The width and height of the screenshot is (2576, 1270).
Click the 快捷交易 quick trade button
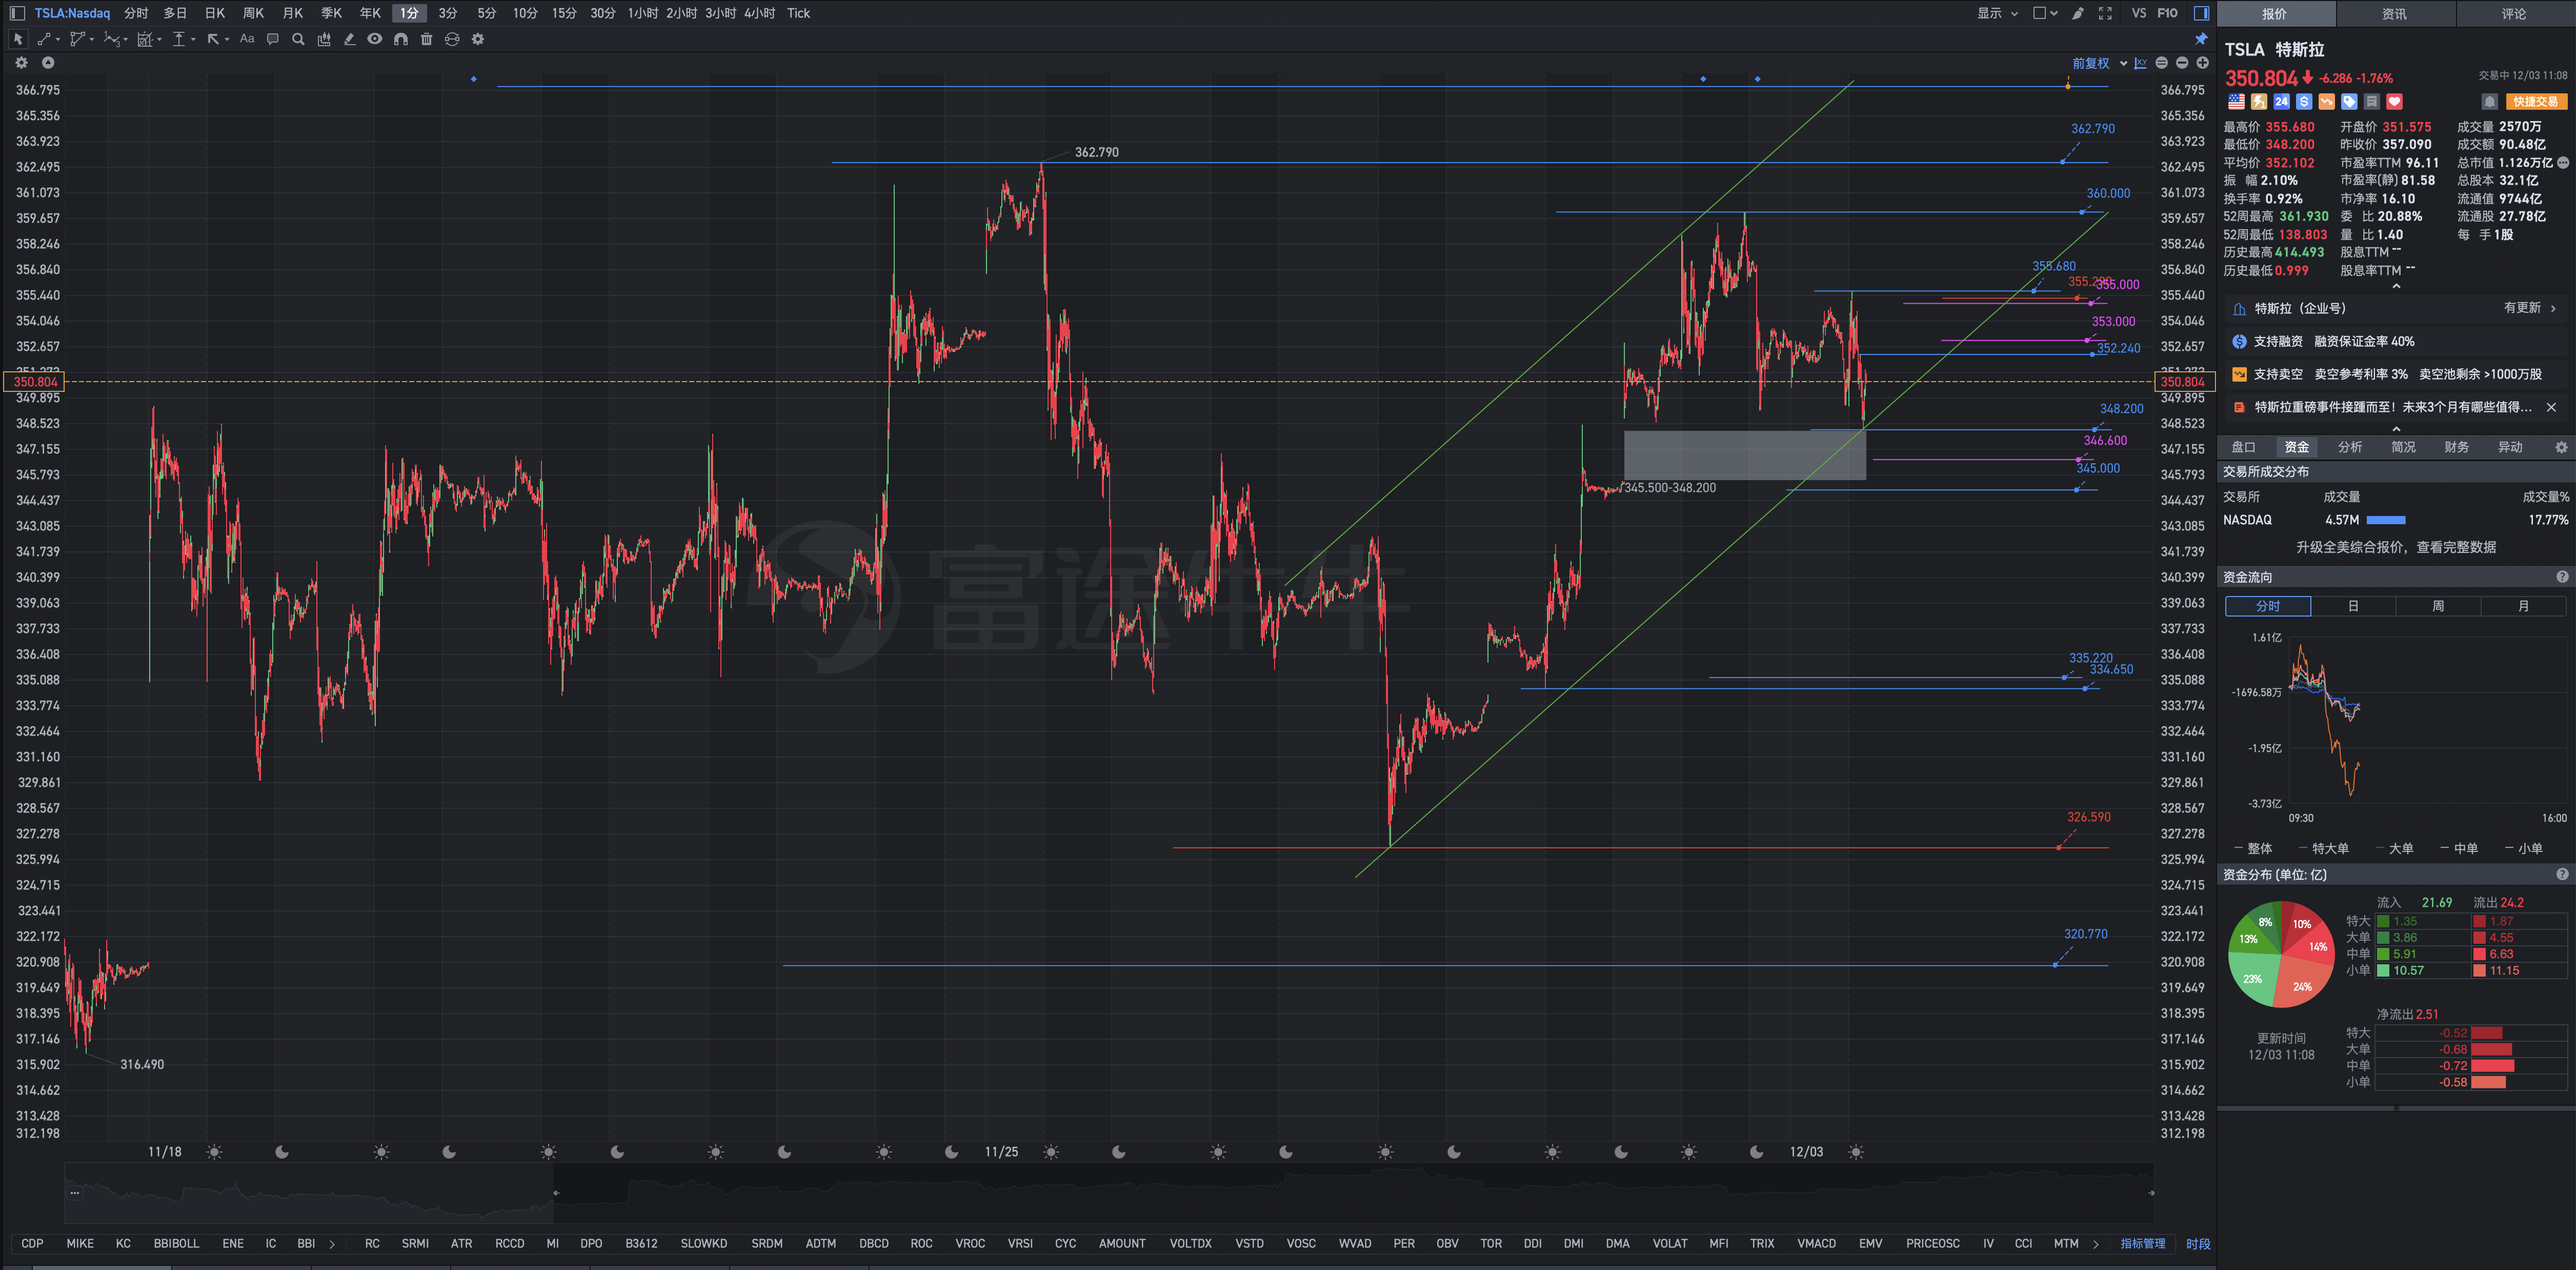coord(2536,102)
